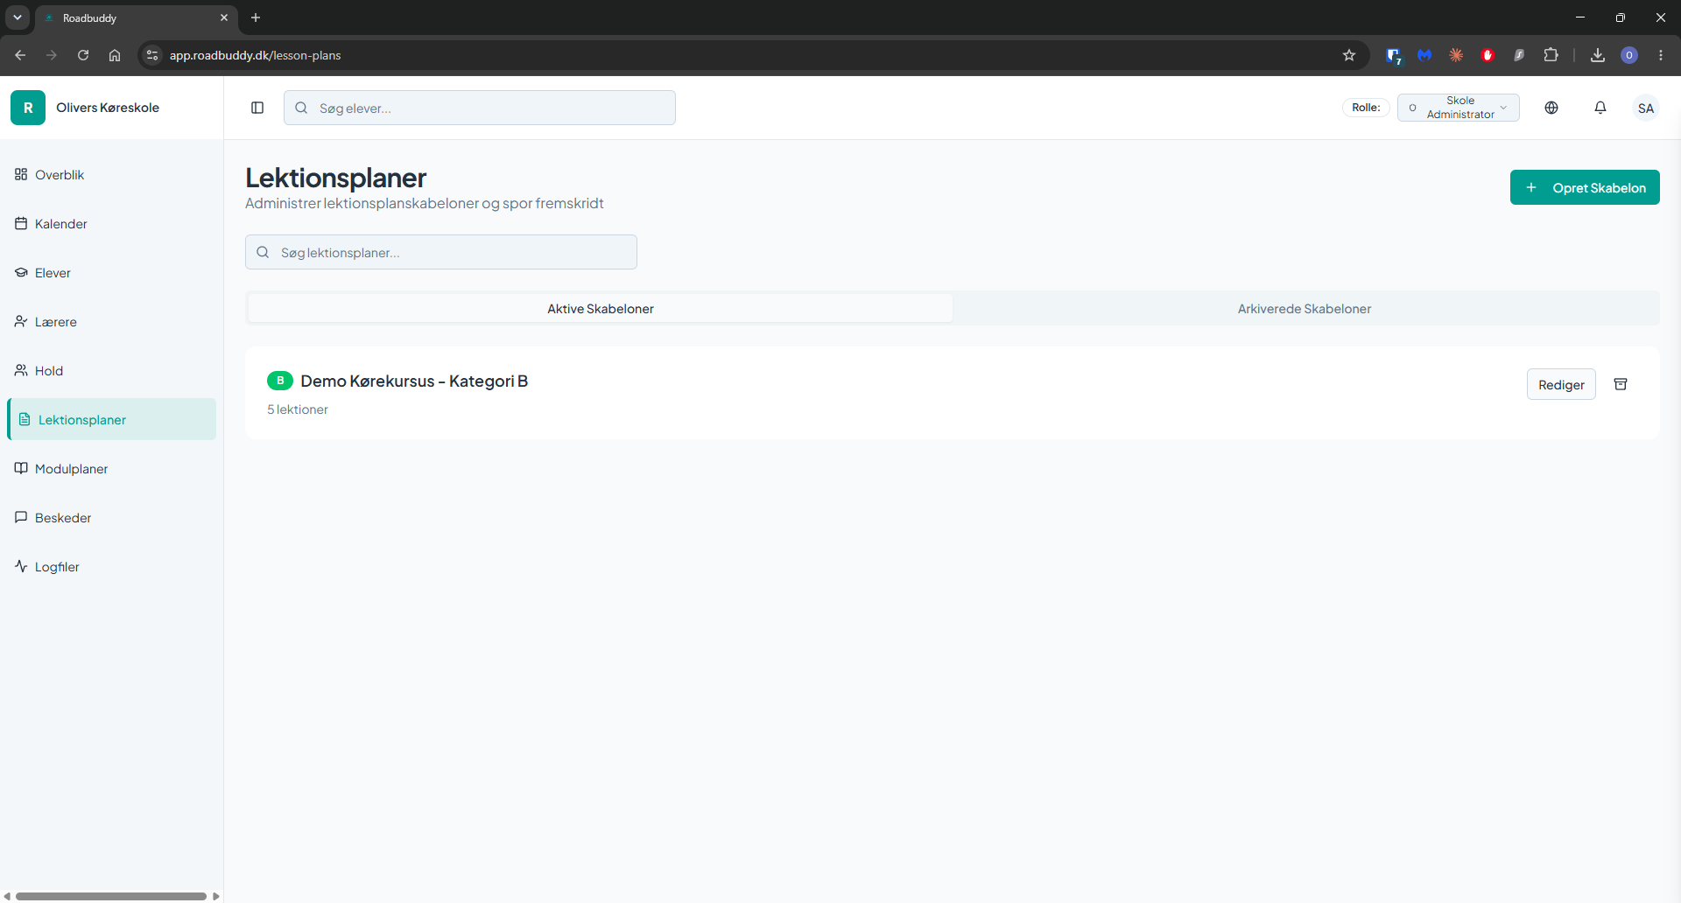The height and width of the screenshot is (903, 1681).
Task: Click the green R school logo
Action: pos(28,108)
